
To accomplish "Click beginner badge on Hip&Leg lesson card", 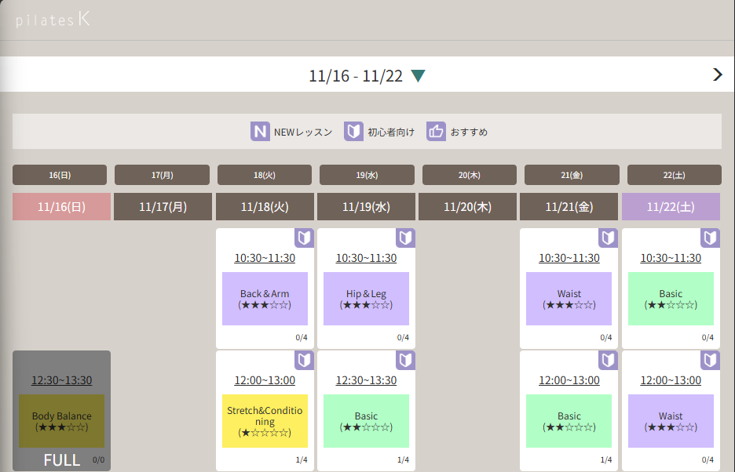I will click(x=405, y=238).
